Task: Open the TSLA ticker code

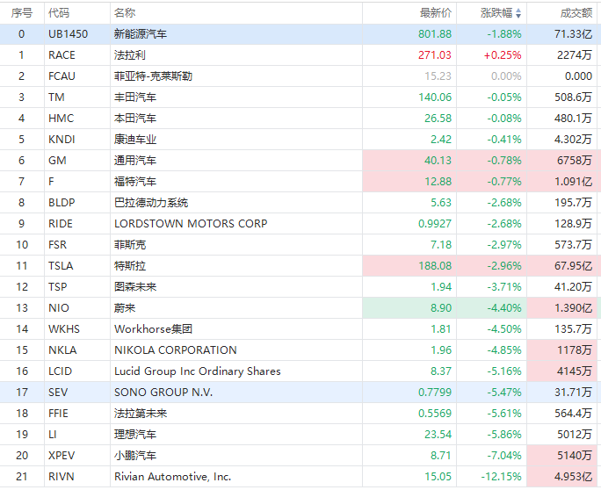Action: (61, 266)
